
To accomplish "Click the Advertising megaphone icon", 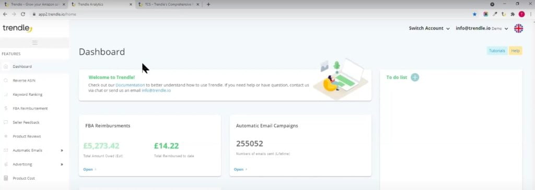I will tap(6, 164).
